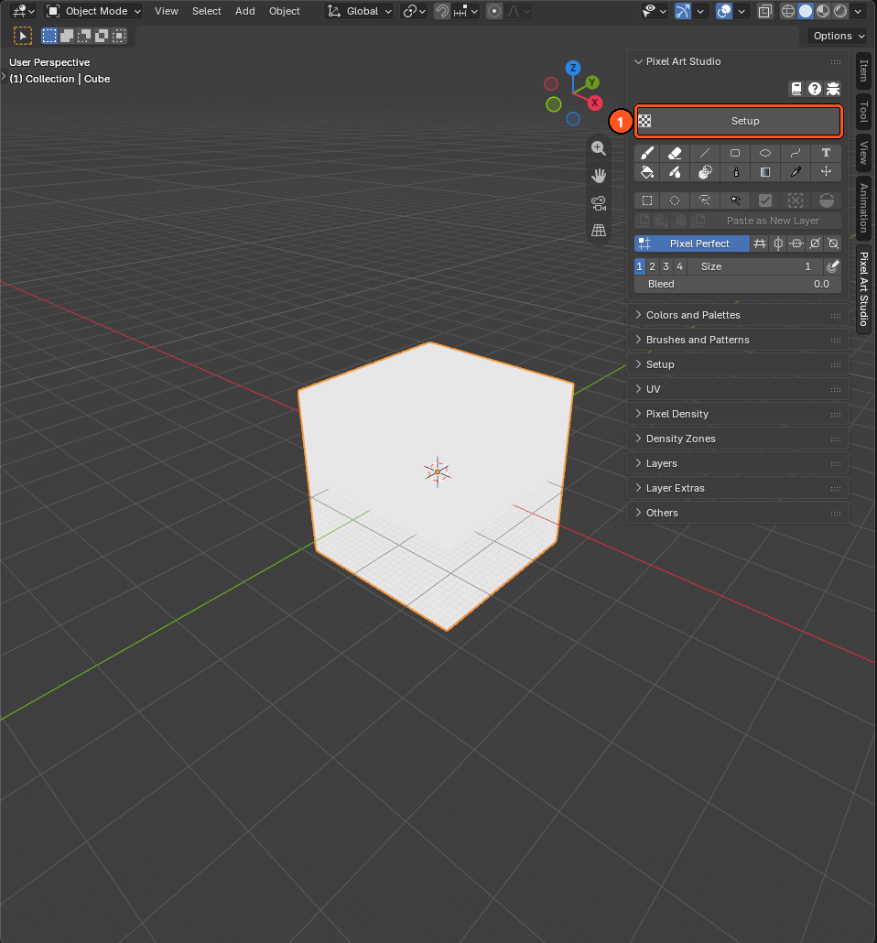Select the Paint Bucket fill tool

(647, 172)
